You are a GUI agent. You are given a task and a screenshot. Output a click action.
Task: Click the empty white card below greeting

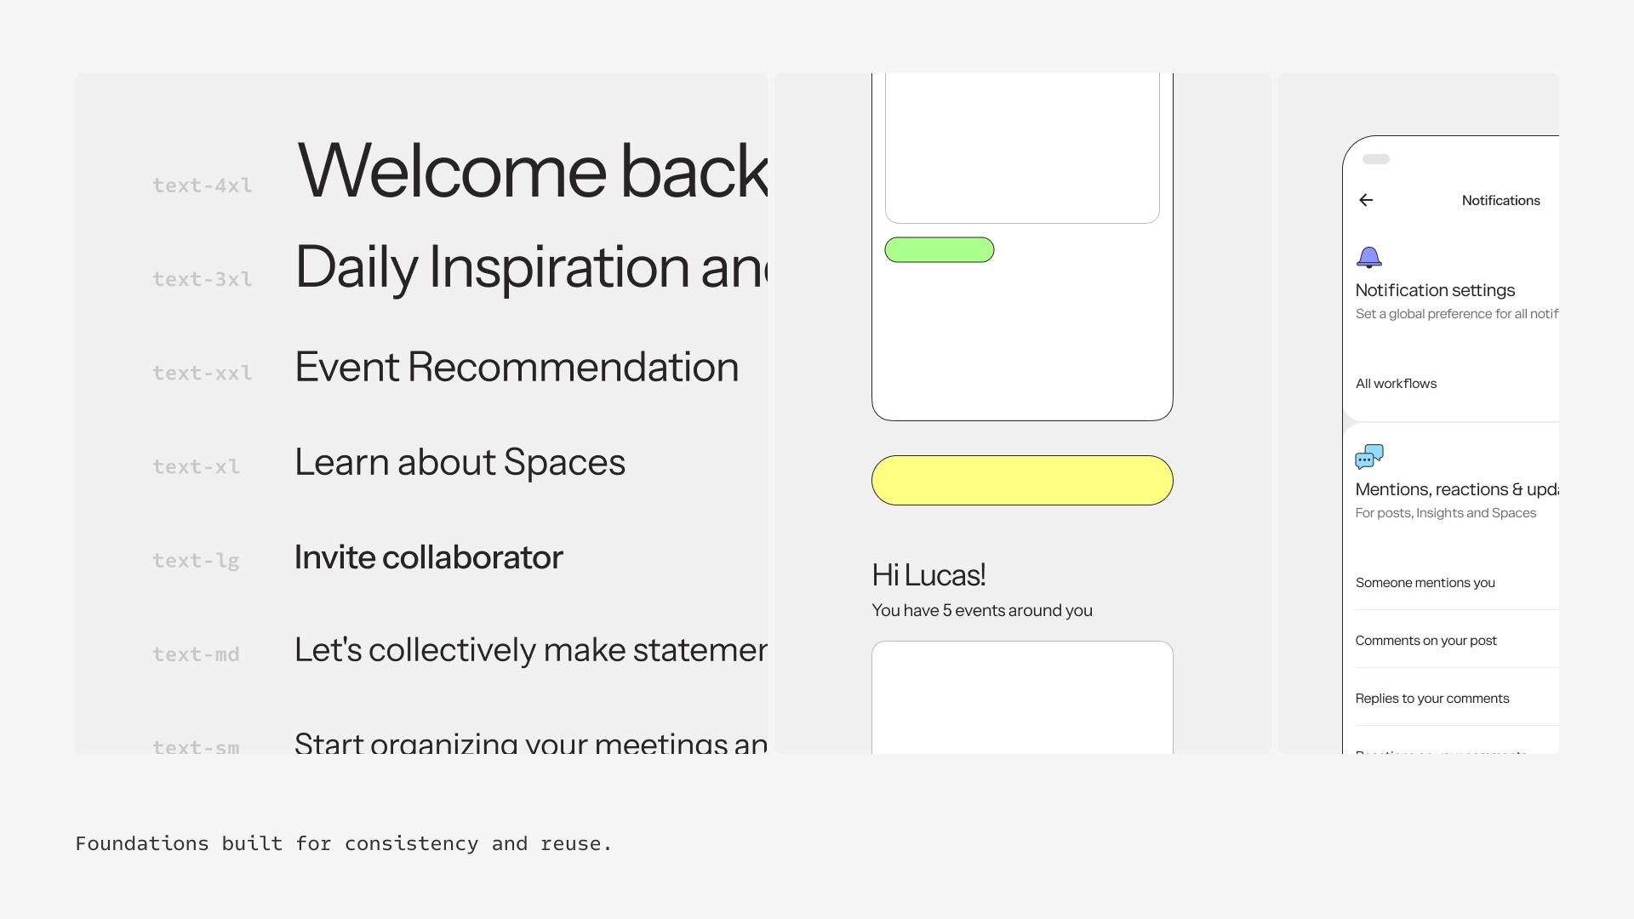click(x=1022, y=697)
